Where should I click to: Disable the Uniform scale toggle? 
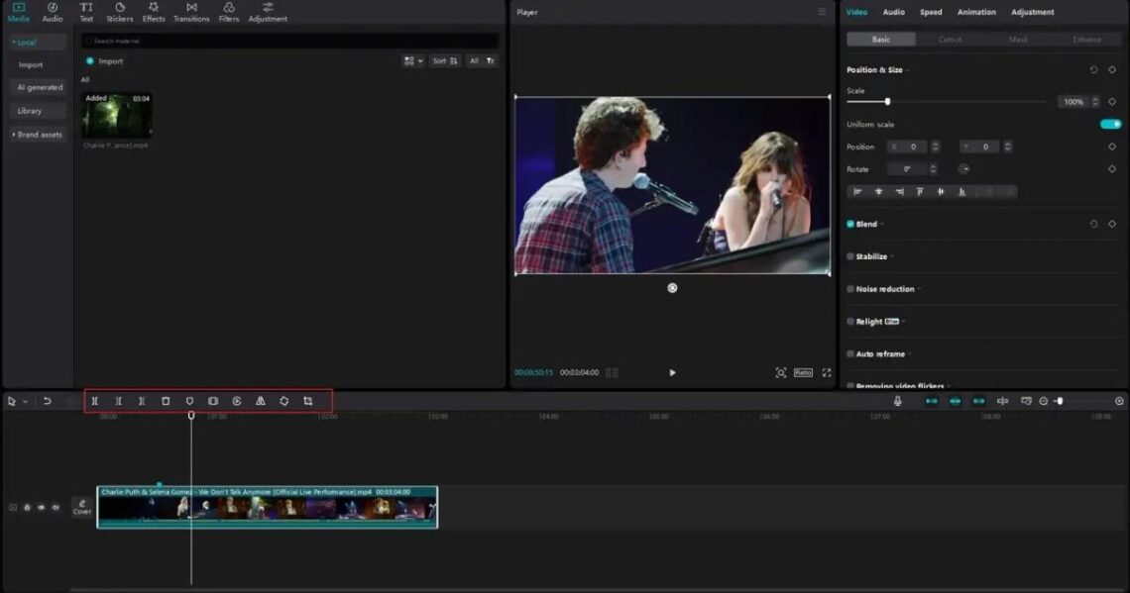1109,123
